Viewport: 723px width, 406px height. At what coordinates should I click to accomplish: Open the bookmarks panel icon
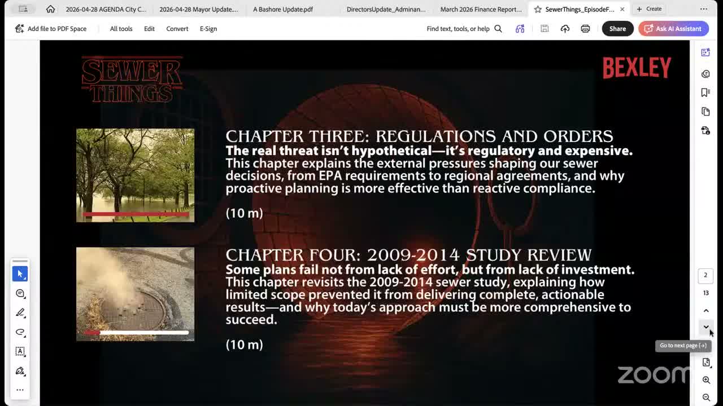point(705,92)
